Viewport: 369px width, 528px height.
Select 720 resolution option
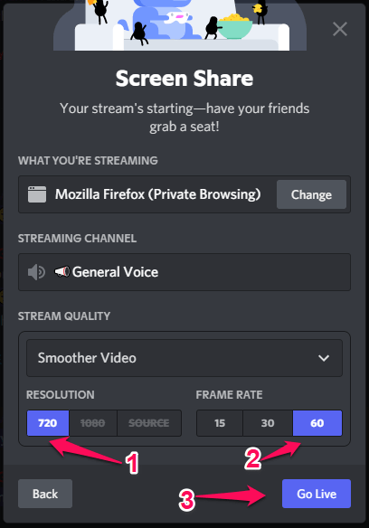coord(48,423)
